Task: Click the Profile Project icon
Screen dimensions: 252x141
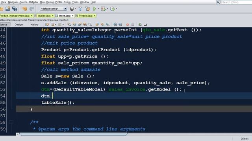Action: coord(112,9)
